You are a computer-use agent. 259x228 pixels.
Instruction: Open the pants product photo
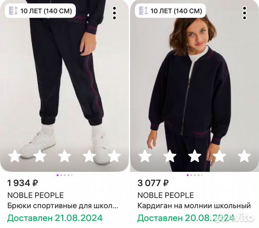(x=64, y=84)
